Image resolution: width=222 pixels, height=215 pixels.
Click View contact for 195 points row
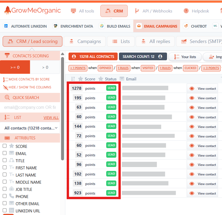(x=202, y=98)
